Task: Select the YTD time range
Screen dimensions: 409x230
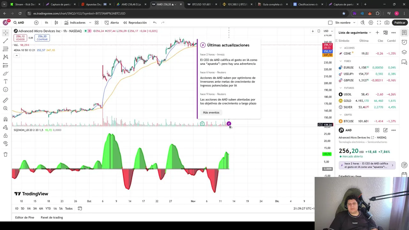Action: 48,209
